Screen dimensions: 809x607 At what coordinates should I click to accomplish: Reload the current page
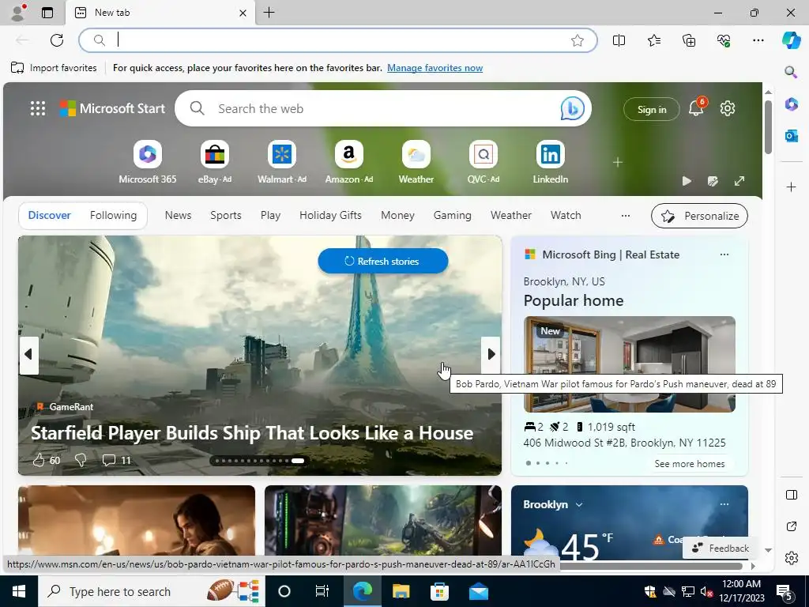tap(57, 40)
